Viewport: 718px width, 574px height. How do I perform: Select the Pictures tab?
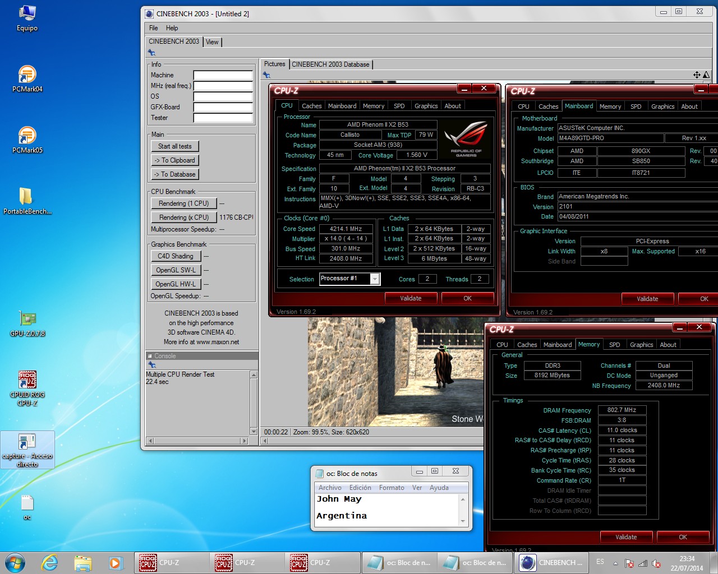(x=275, y=64)
